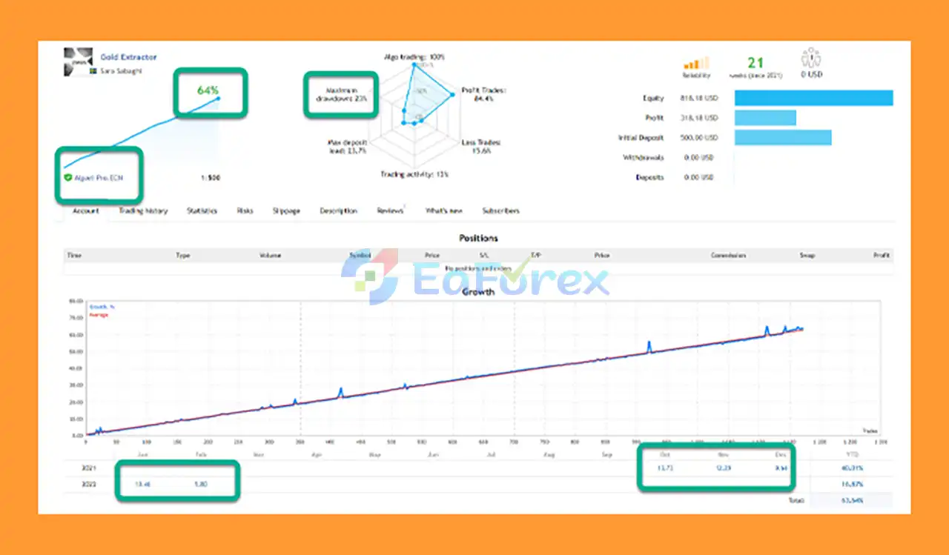Switch to the Subscribers tab
Viewport: 949px width, 555px height.
500,210
